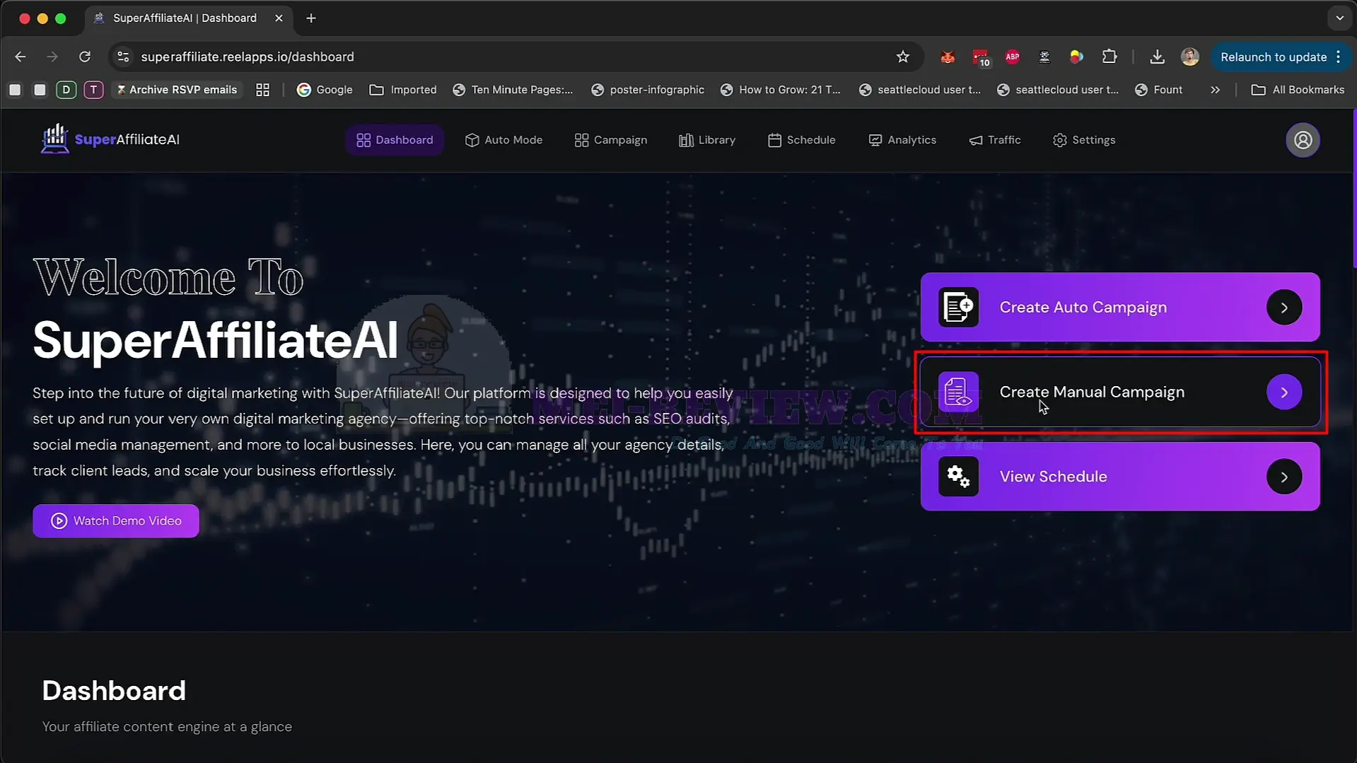Open the Google bookmark
1357x763 pixels.
pos(325,90)
